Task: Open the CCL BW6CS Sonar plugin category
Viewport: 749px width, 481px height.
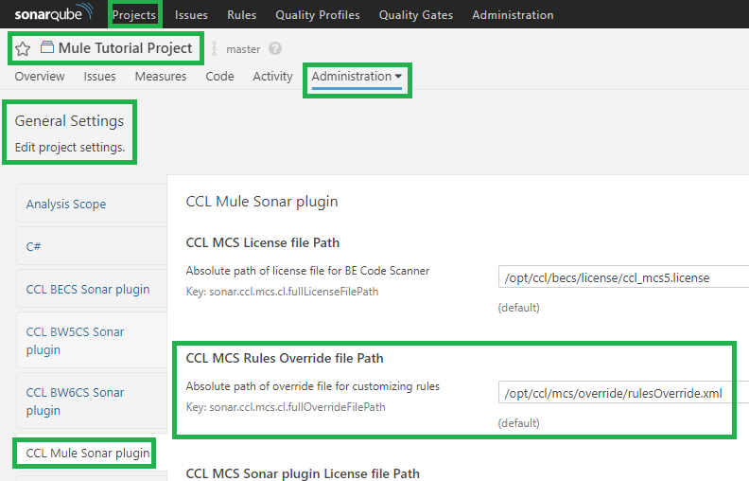Action: click(92, 401)
